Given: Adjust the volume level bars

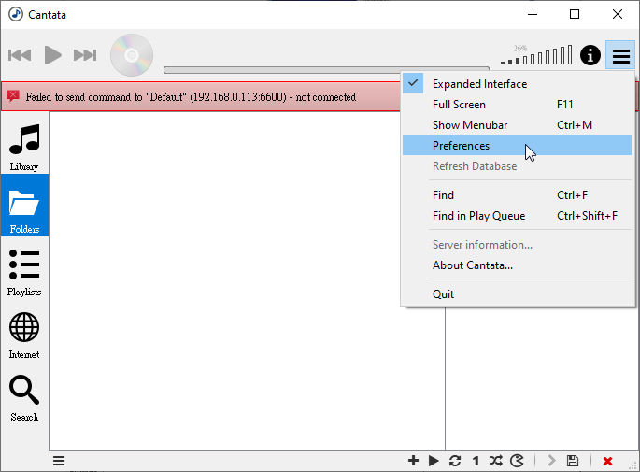Looking at the screenshot, I should 536,55.
